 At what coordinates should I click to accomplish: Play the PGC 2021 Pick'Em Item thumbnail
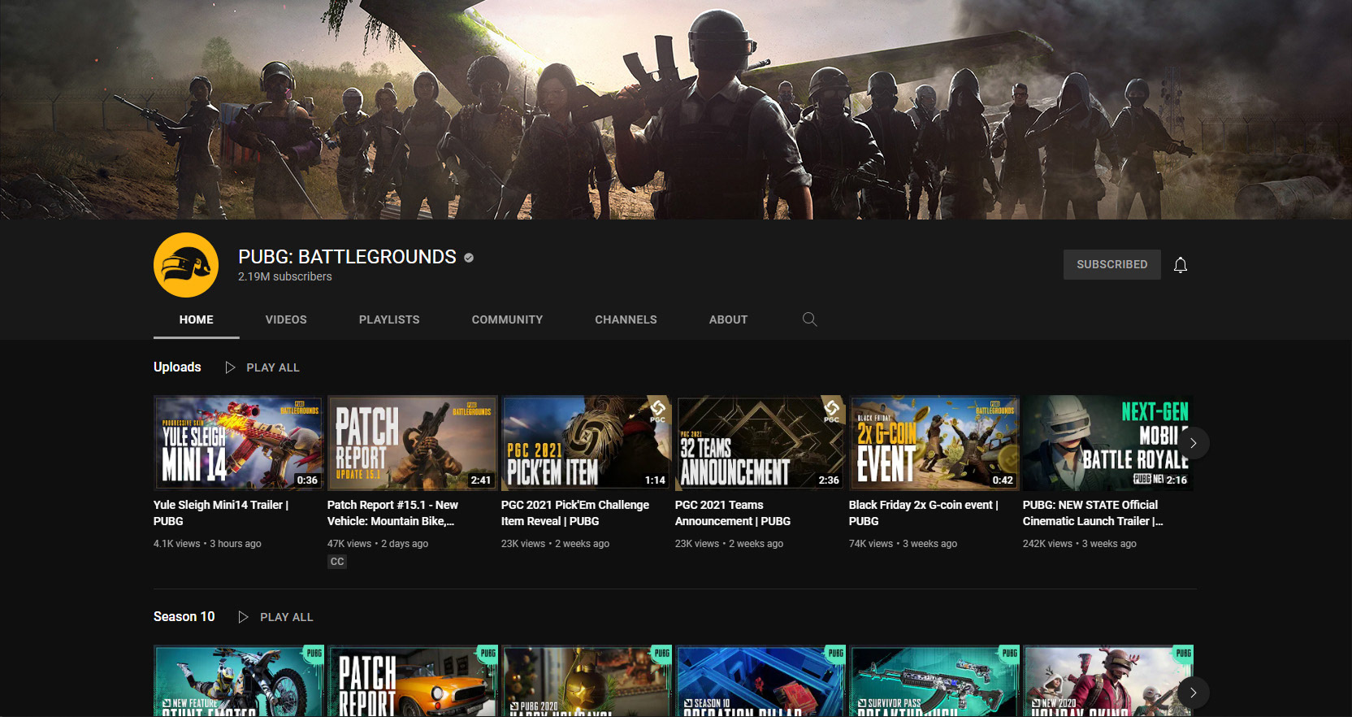point(586,443)
